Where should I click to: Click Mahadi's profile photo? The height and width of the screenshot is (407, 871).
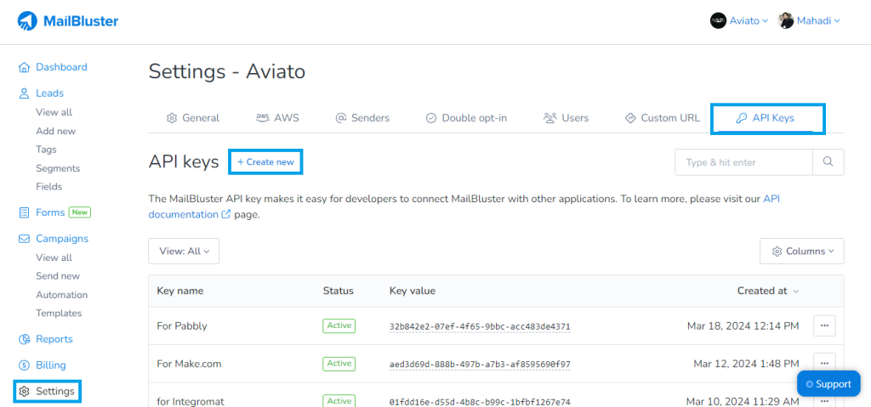pyautogui.click(x=785, y=21)
